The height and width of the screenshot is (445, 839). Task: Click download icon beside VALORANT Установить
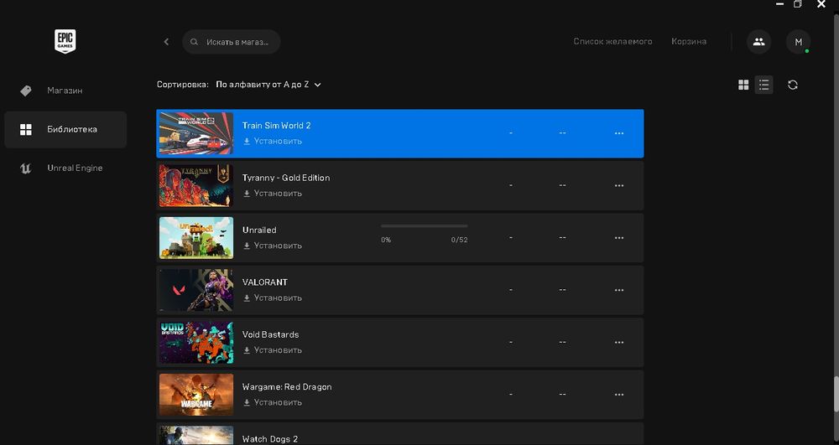tap(247, 298)
